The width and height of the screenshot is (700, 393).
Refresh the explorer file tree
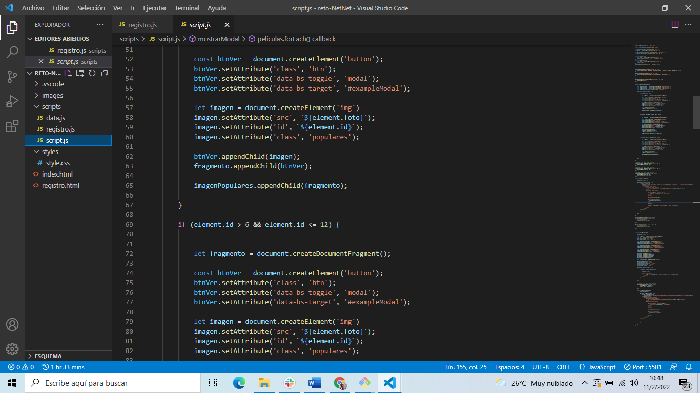click(x=92, y=73)
